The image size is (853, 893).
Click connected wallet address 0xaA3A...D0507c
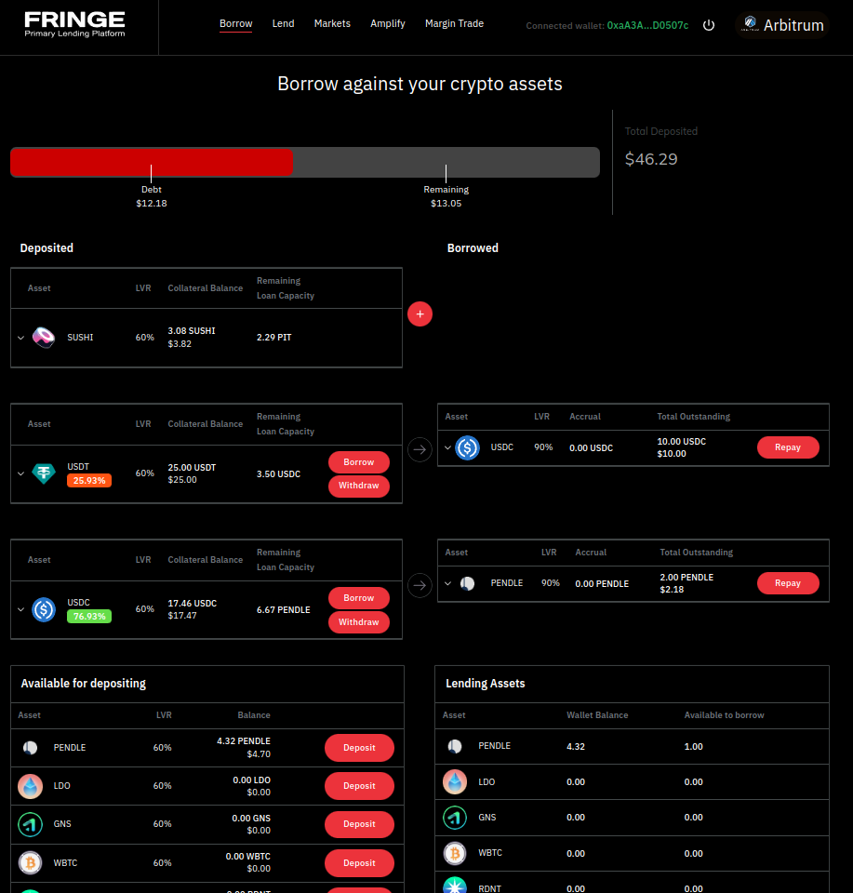pos(647,26)
